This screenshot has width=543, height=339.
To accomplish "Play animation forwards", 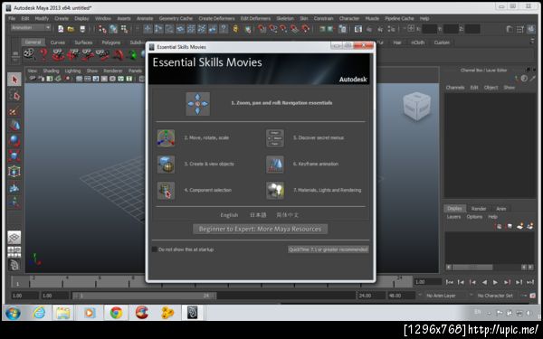I will pos(495,282).
